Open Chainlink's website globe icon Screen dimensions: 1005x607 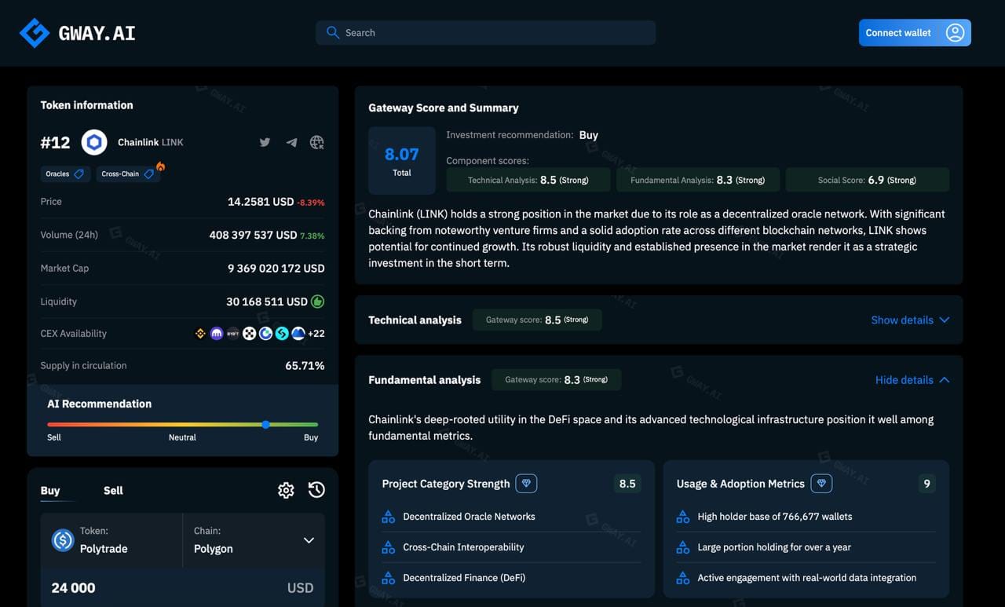(x=317, y=142)
